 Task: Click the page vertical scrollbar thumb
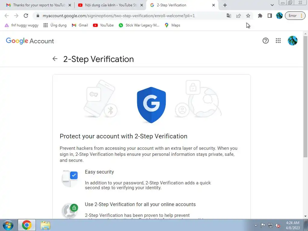click(305, 96)
